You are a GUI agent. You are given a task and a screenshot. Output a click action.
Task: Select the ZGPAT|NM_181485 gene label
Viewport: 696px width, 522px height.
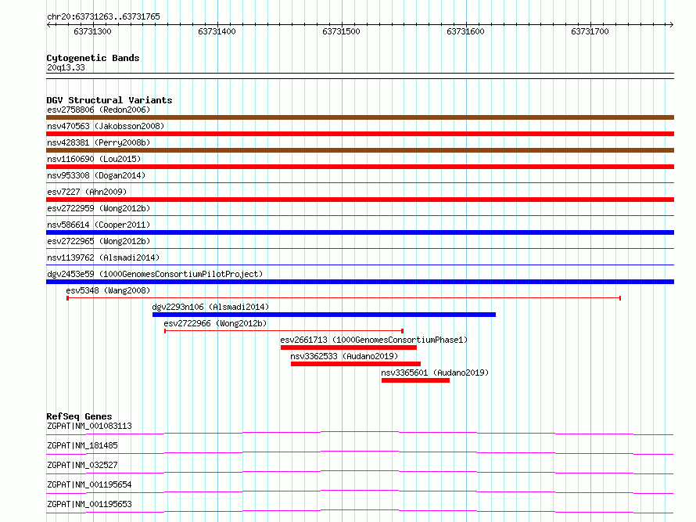click(x=82, y=445)
